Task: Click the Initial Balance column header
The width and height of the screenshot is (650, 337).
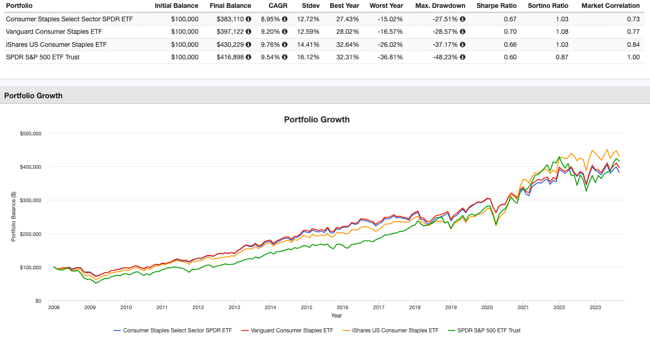Action: coord(177,6)
